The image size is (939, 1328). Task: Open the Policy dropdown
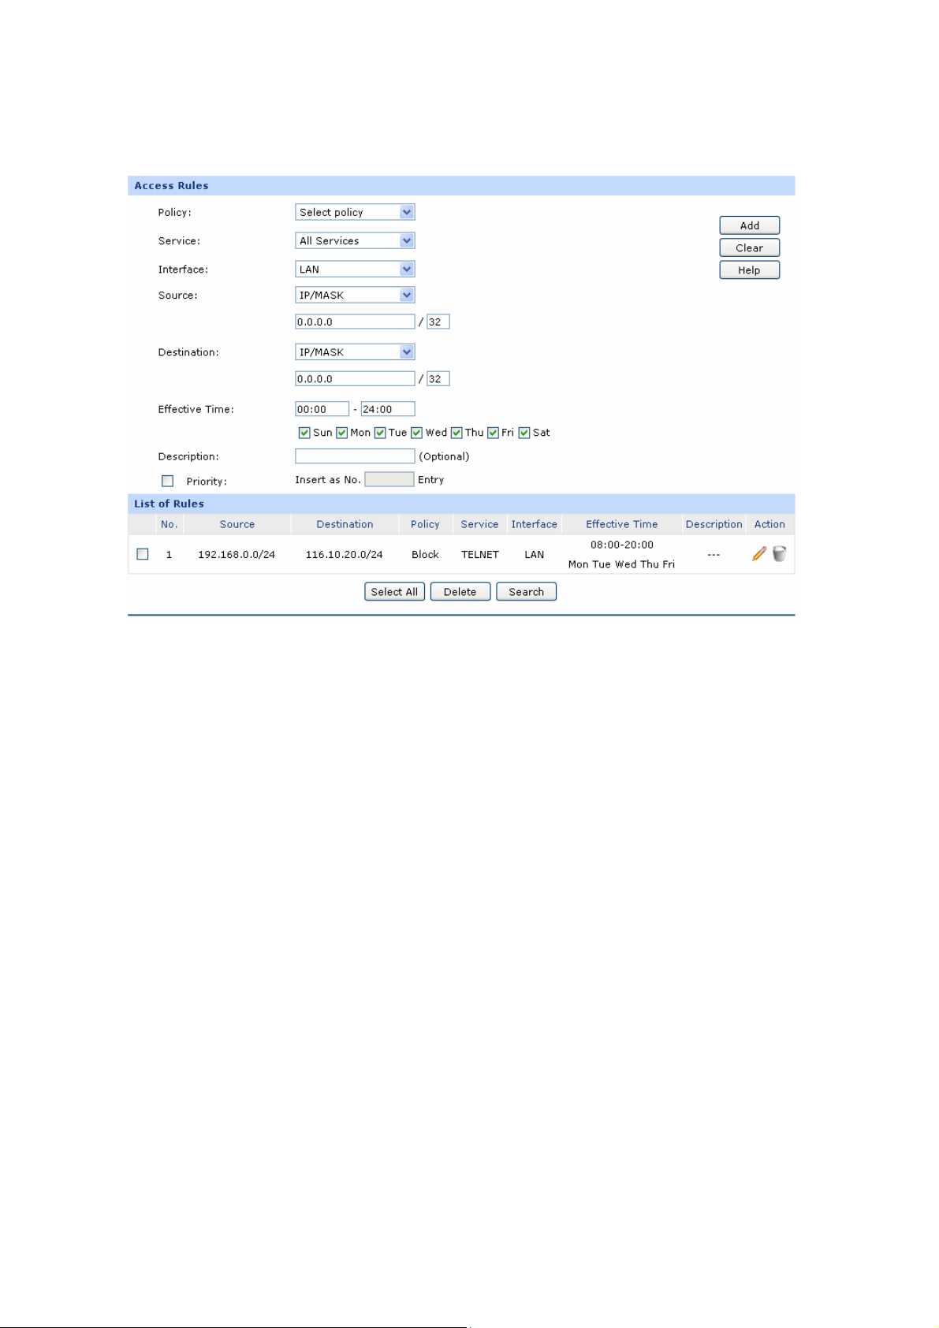(355, 212)
